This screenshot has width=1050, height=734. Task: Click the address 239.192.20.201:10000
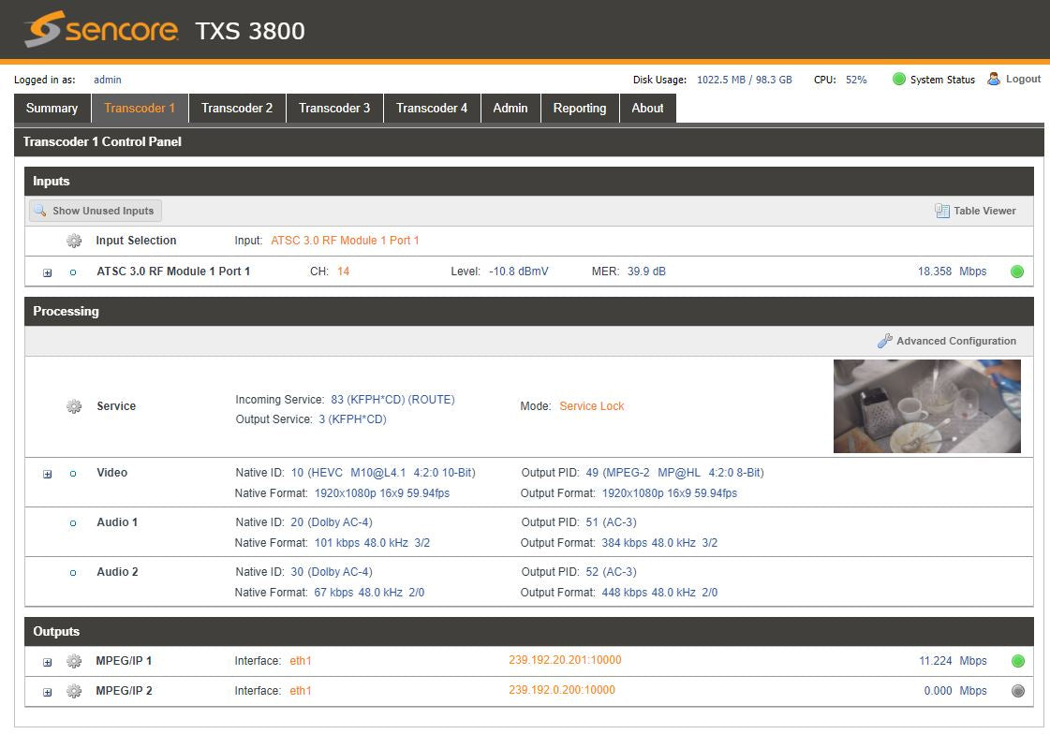[565, 660]
